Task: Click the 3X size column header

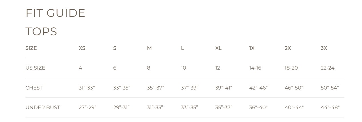Action: coord(324,48)
